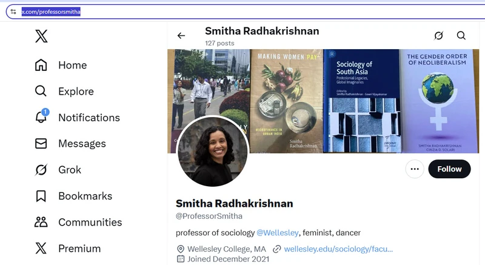This screenshot has width=485, height=265.
Task: Click the Premium X icon
Action: tap(41, 248)
